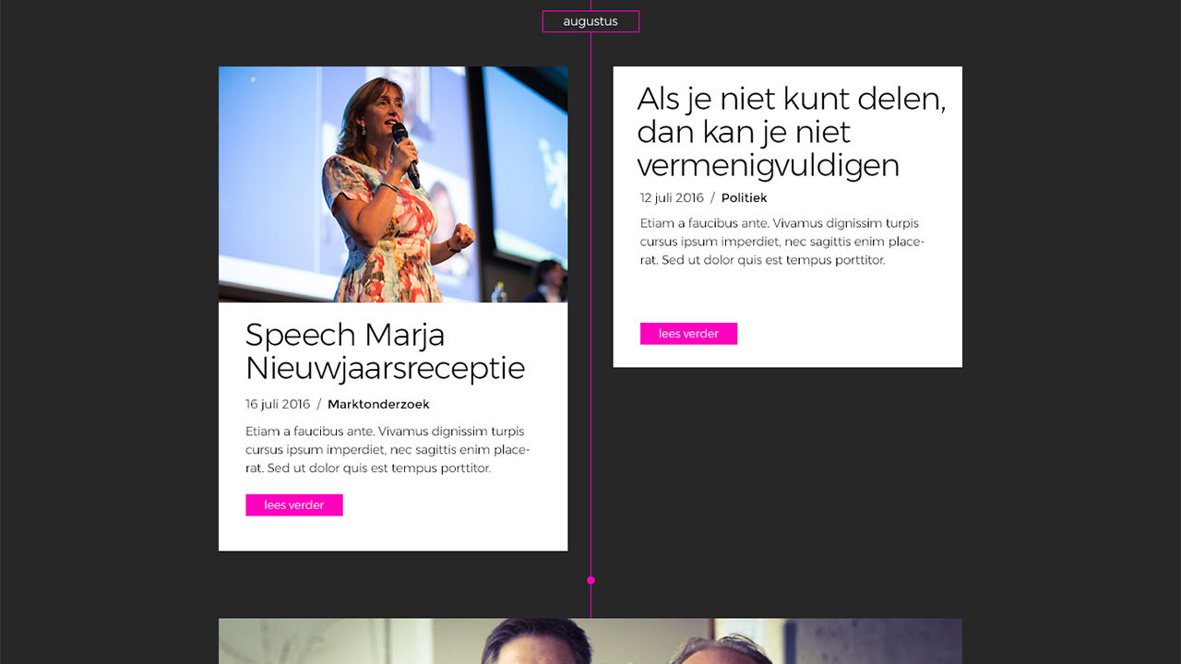The width and height of the screenshot is (1181, 664).
Task: Open the Speech Marja Nieuwjaarsreceptie headline
Action: coord(385,351)
